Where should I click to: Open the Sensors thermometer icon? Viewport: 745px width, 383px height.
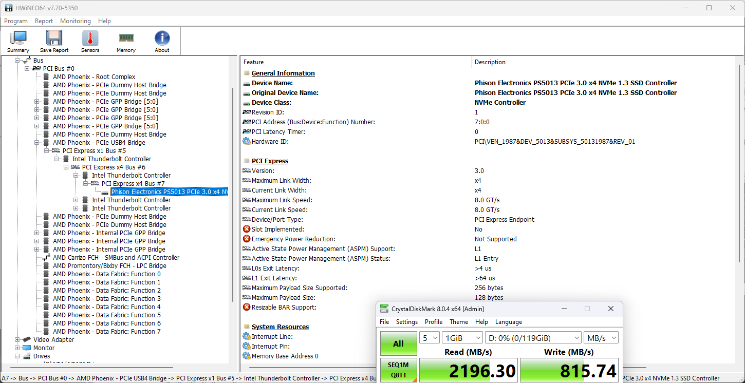90,41
